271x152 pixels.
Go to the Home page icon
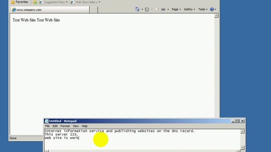137,9
